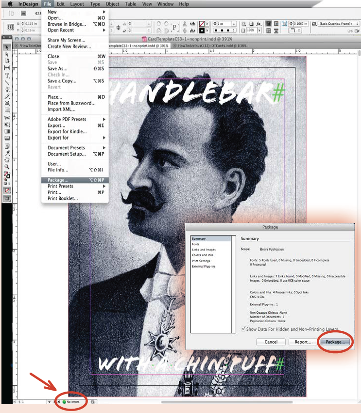
Task: Open the Layout menu in menu bar
Action: coord(77,4)
